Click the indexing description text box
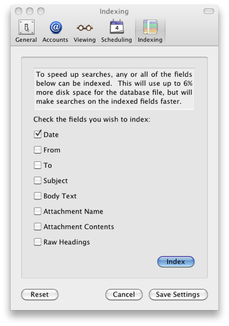The width and height of the screenshot is (229, 326). click(x=114, y=89)
